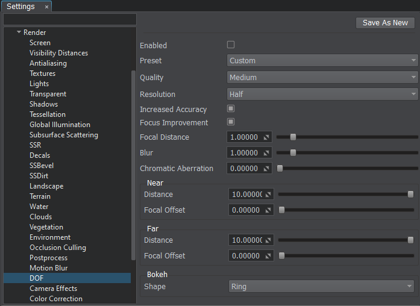The image size is (420, 306).
Task: Click the Far Distance slider handle
Action: click(410, 240)
